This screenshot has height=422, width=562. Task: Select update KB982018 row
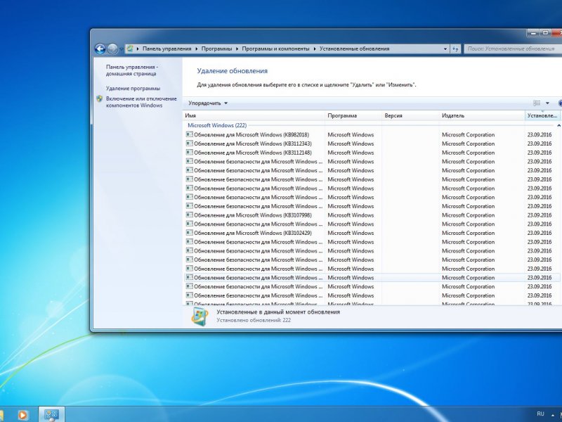[x=372, y=135]
